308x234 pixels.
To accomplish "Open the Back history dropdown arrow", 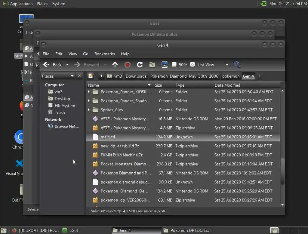I will (67, 65).
